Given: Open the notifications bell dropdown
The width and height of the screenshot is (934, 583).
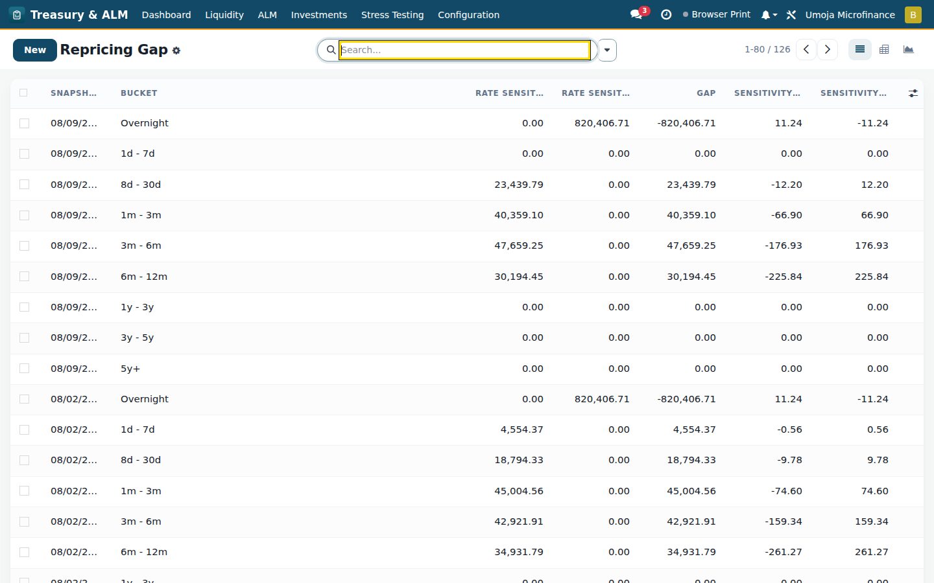Looking at the screenshot, I should click(x=769, y=14).
